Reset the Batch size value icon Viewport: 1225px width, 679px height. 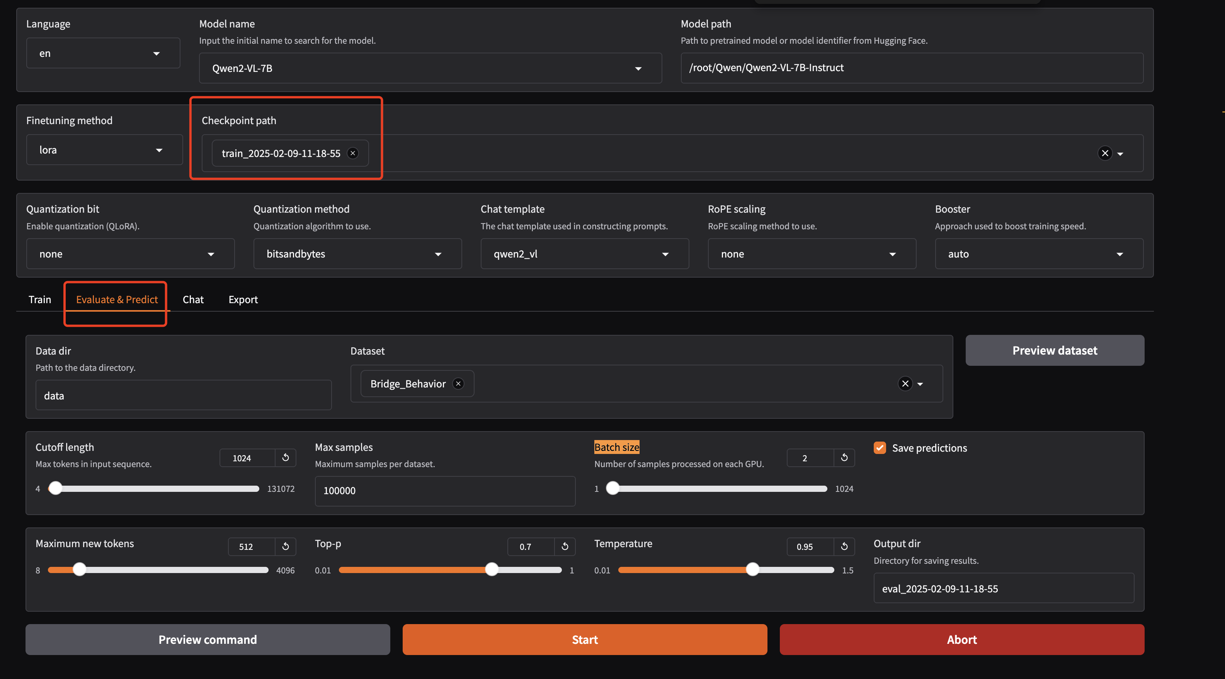click(x=844, y=457)
